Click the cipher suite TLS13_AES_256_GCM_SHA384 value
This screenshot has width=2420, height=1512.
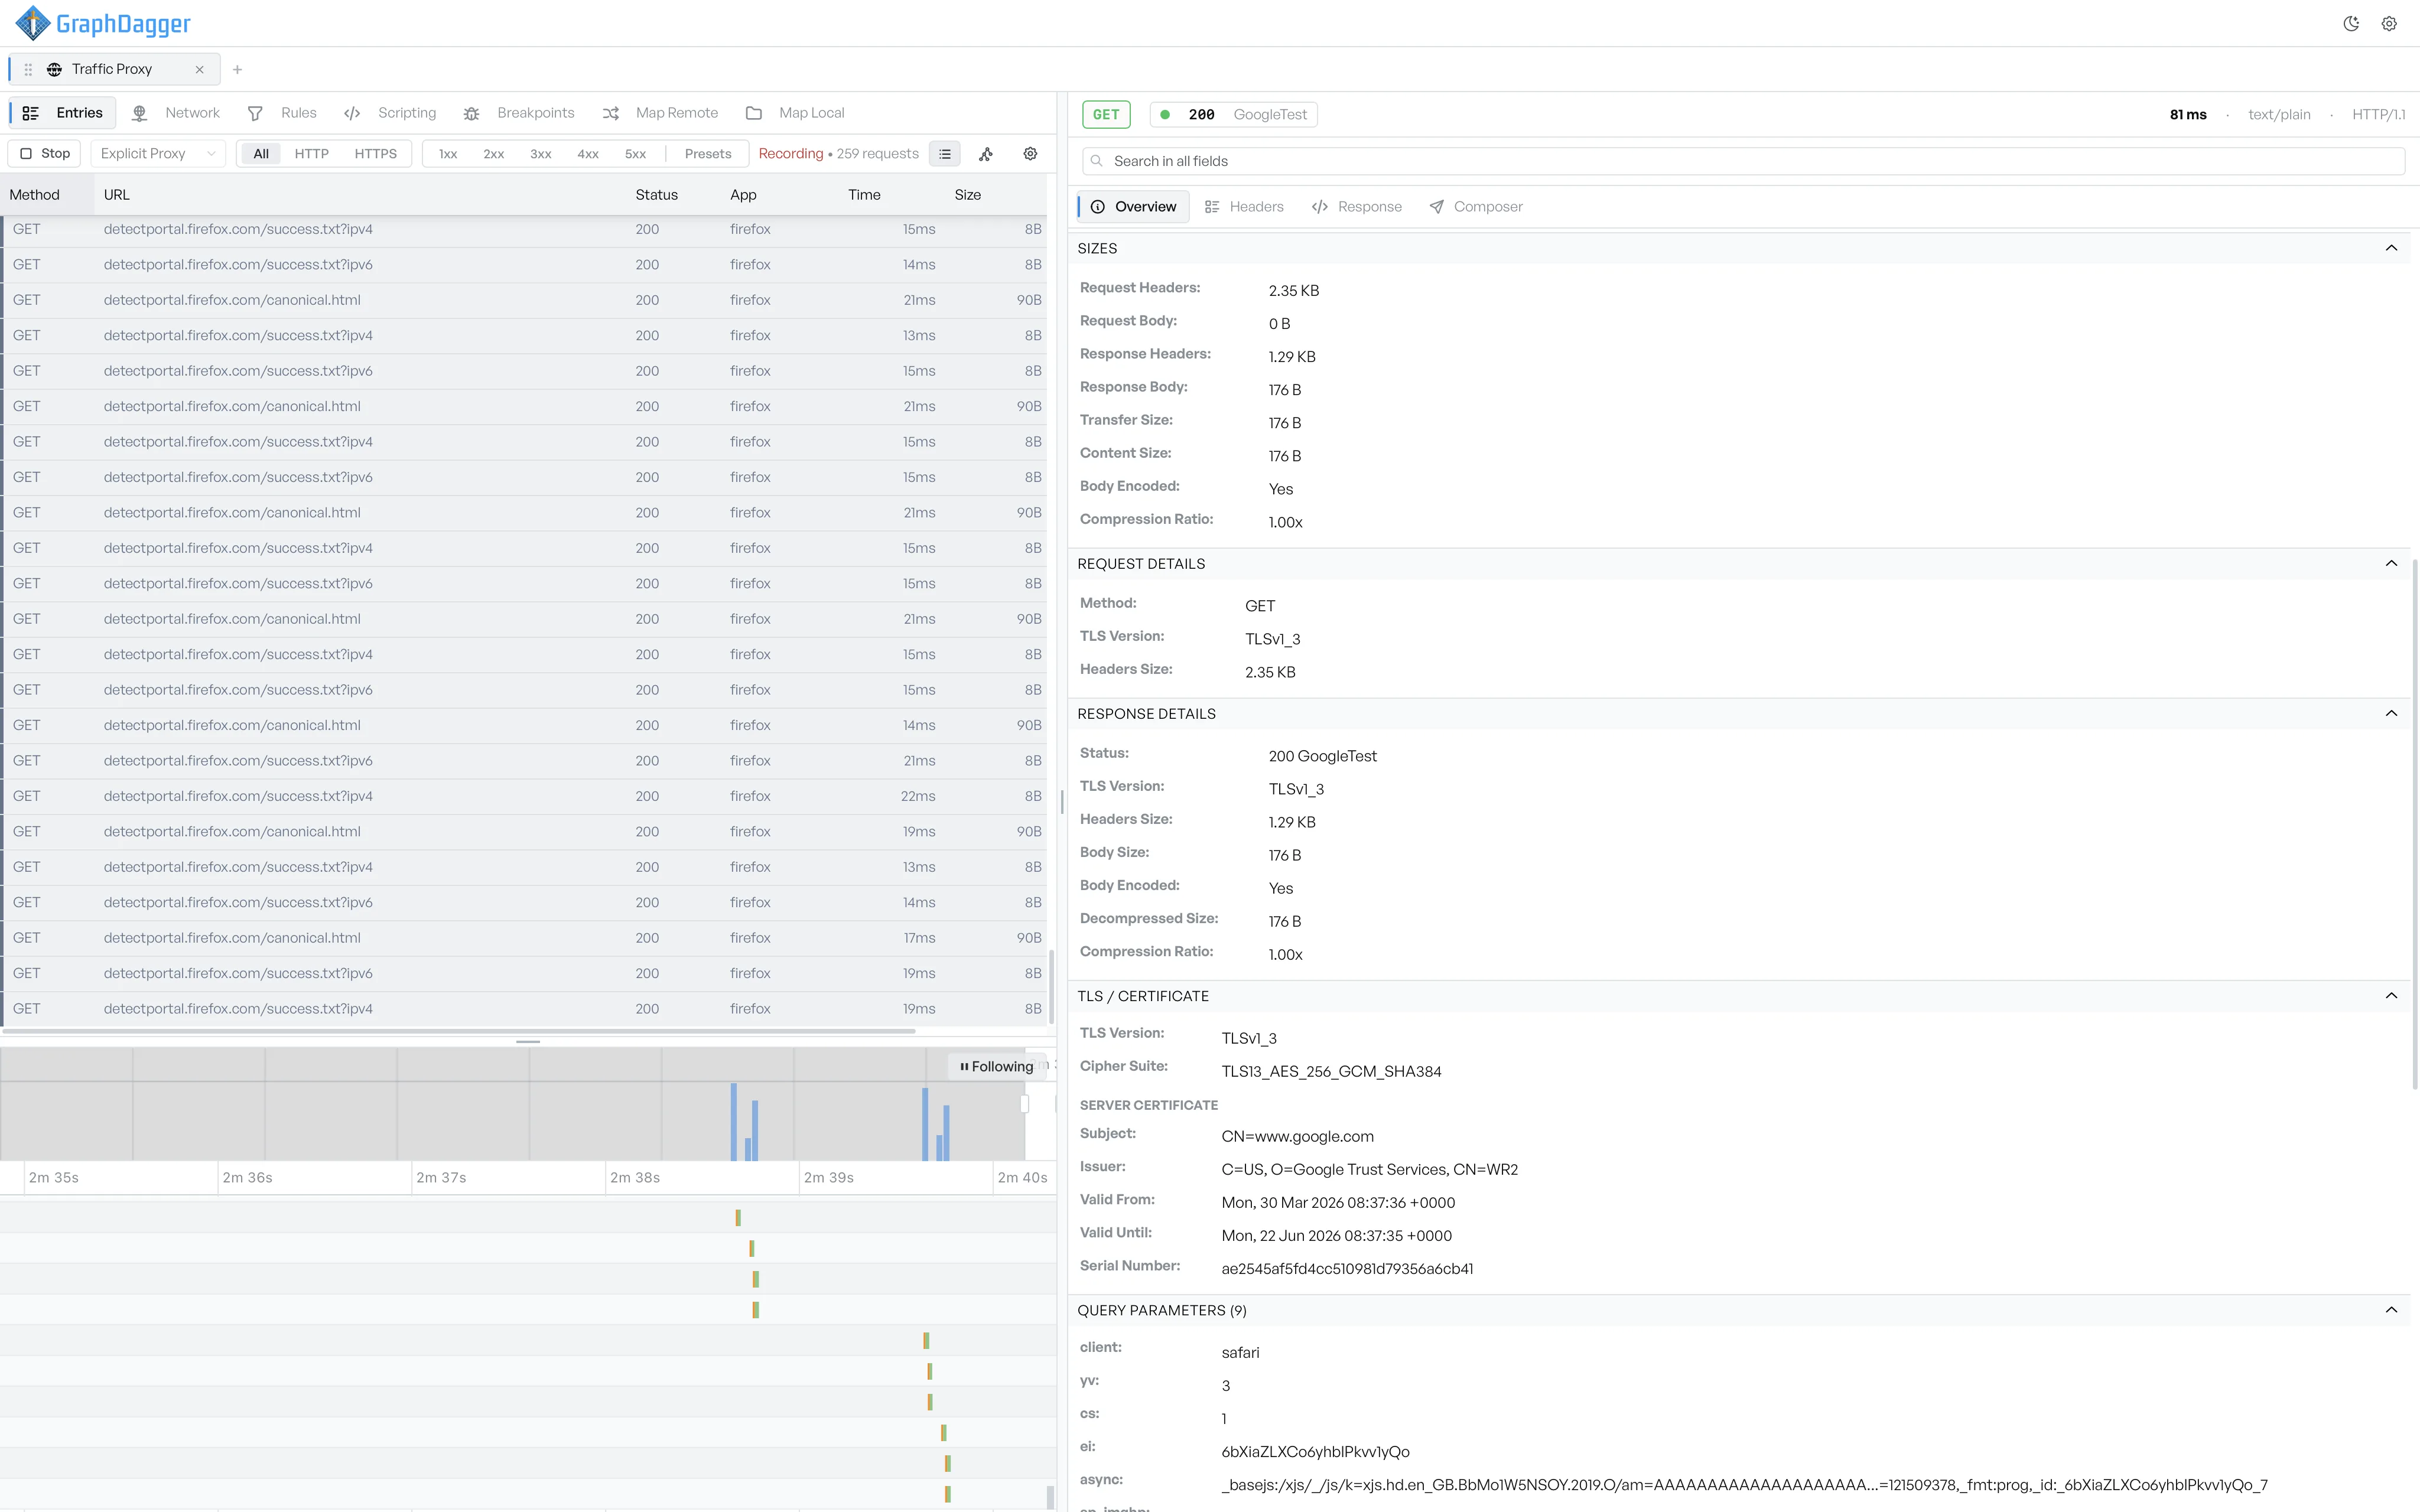pos(1331,1071)
